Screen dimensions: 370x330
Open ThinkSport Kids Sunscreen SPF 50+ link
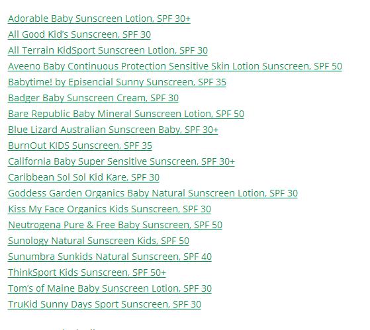87,272
